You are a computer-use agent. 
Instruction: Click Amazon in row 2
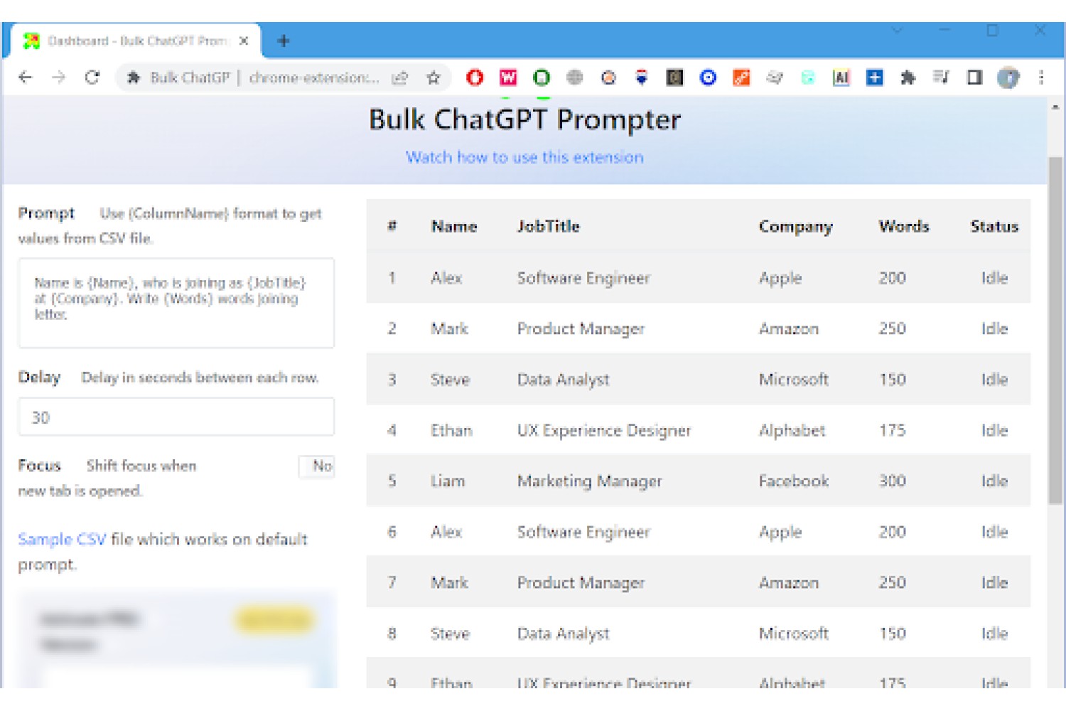tap(789, 328)
